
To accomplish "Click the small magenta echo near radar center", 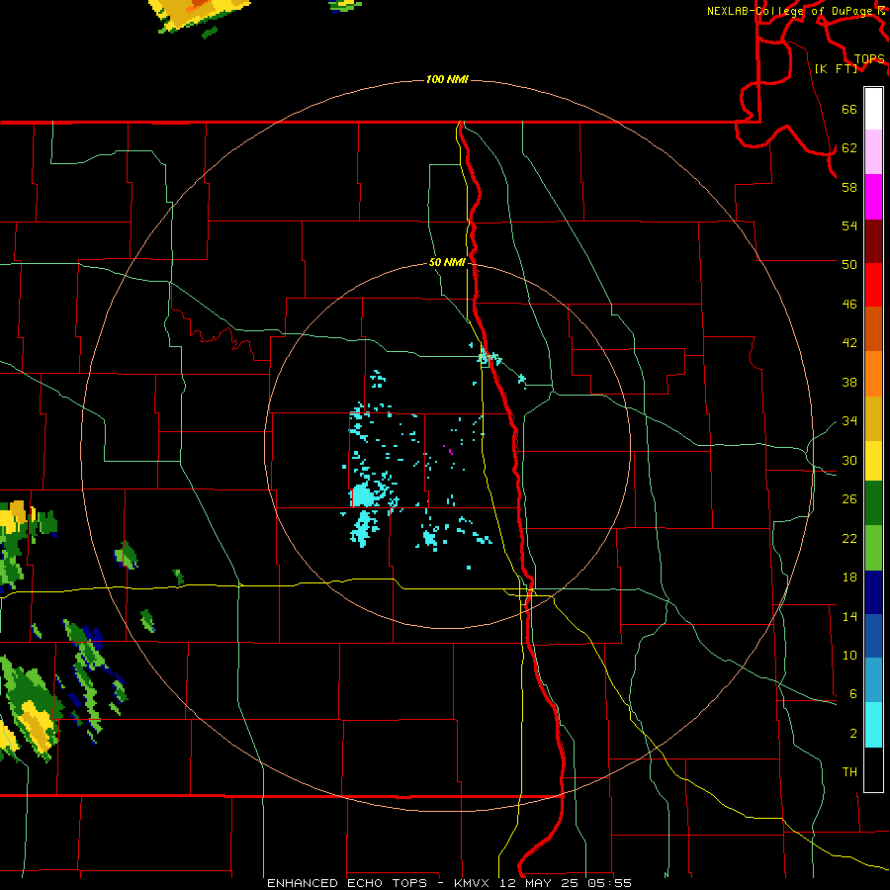I will coord(450,451).
